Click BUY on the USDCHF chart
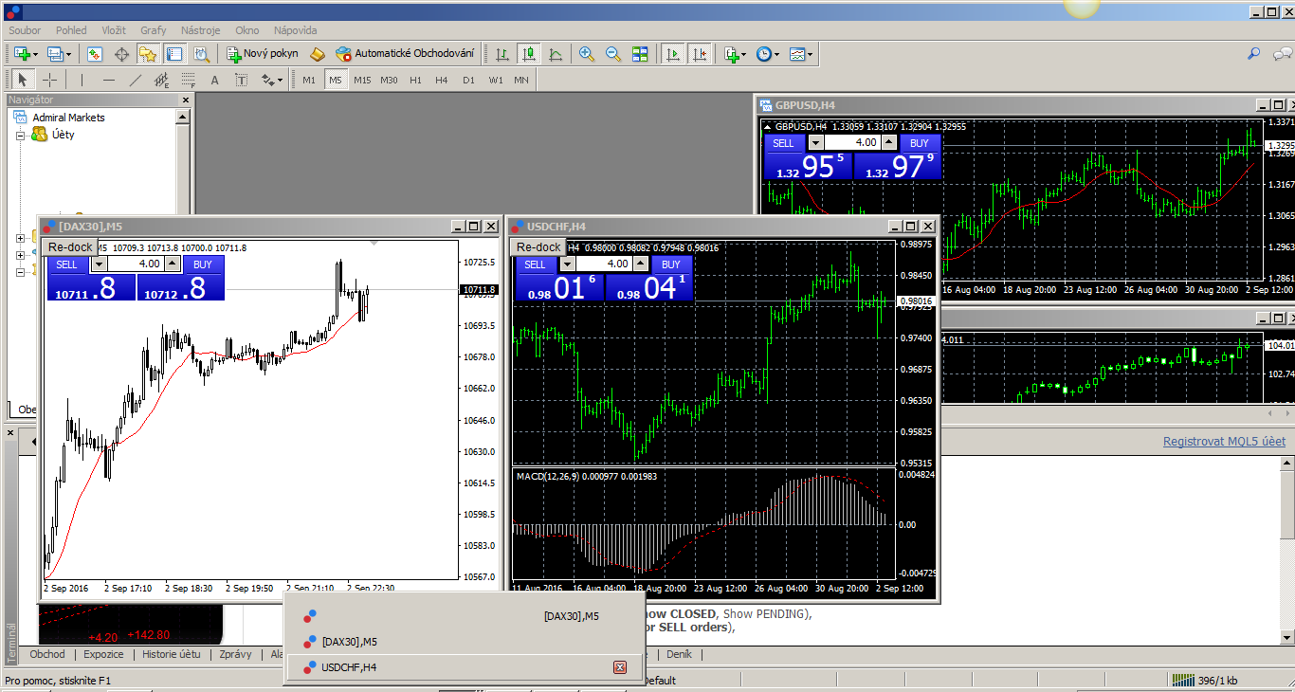Screen dimensions: 1295x692 pyautogui.click(x=671, y=264)
